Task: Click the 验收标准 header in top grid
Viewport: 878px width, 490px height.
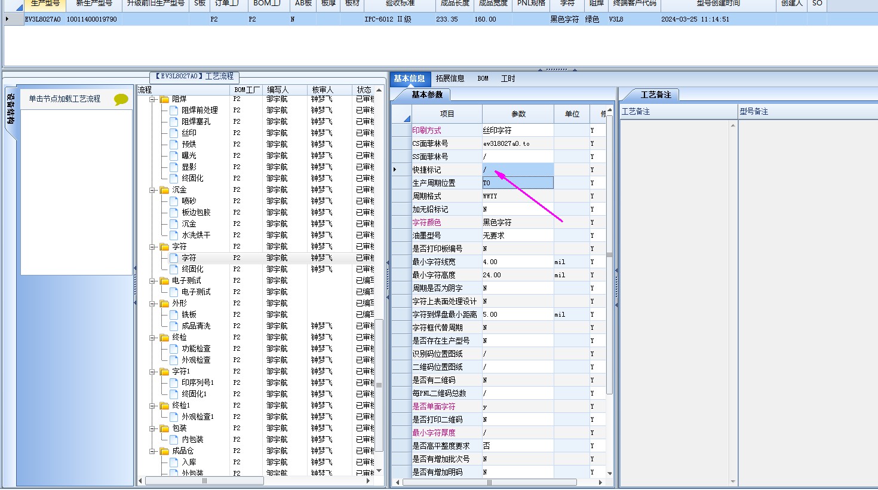Action: coord(400,4)
